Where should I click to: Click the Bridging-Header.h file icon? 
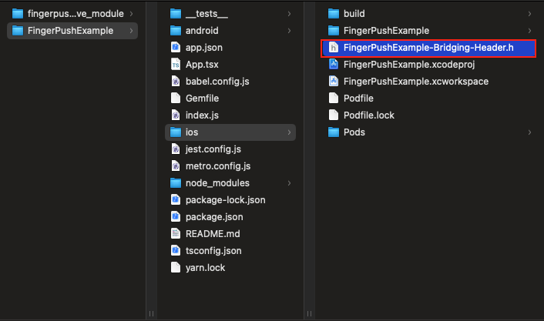334,48
